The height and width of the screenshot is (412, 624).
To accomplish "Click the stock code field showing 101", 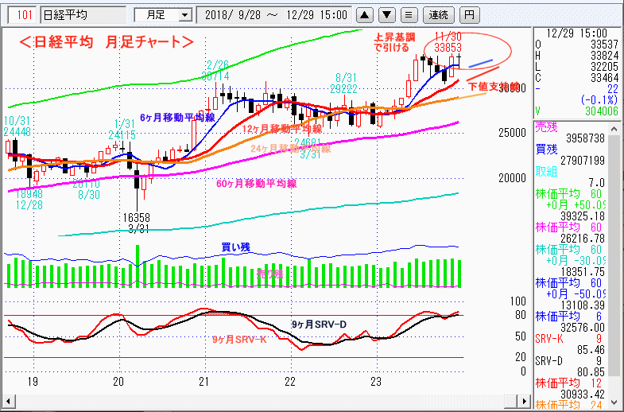I will (24, 14).
